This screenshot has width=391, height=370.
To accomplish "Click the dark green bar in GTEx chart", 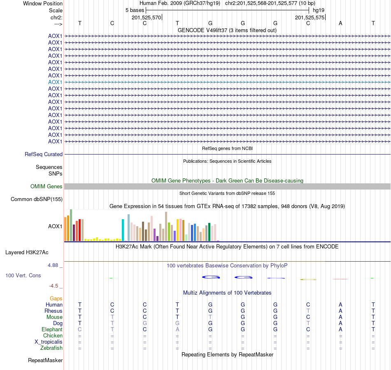I will (209, 232).
